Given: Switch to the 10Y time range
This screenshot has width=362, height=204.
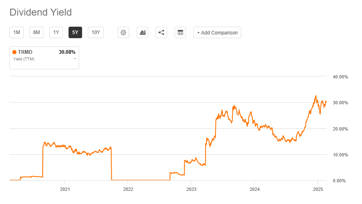Looking at the screenshot, I should [x=96, y=32].
